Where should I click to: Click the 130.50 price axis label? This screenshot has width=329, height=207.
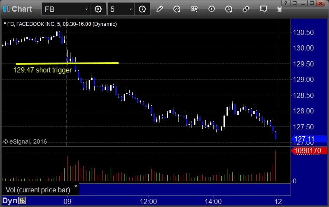pos(303,32)
